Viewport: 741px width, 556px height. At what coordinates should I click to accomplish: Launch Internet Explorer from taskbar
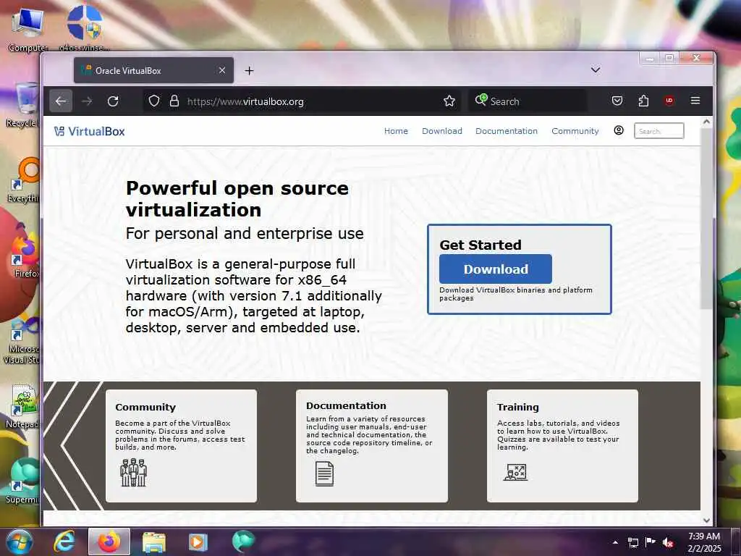pos(64,542)
